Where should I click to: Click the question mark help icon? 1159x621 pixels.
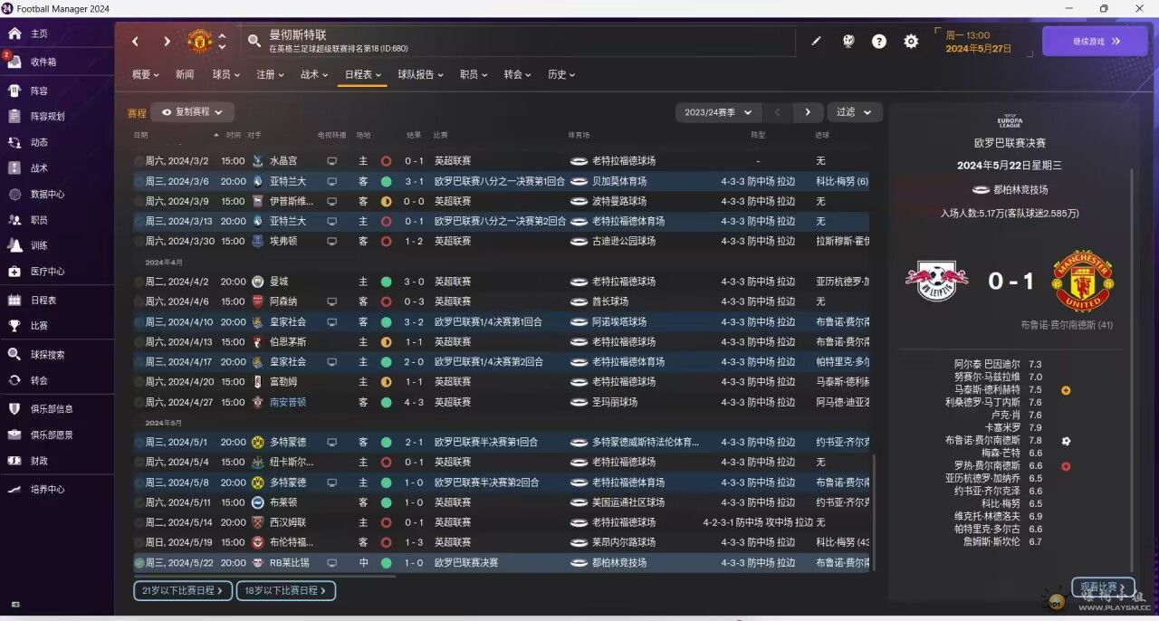click(x=878, y=42)
